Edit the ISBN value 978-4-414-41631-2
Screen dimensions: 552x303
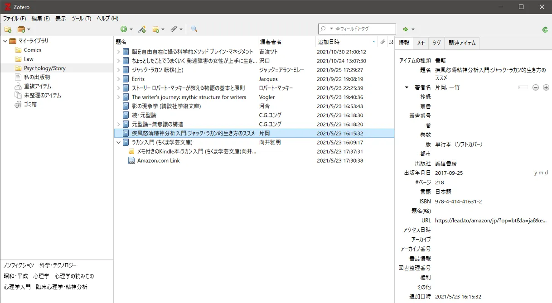458,202
